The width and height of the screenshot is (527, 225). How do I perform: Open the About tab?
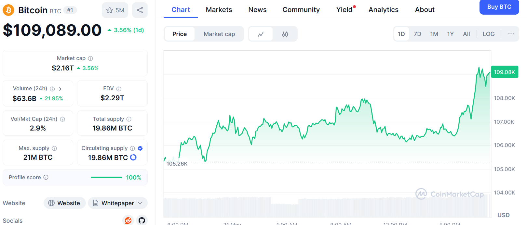click(425, 10)
